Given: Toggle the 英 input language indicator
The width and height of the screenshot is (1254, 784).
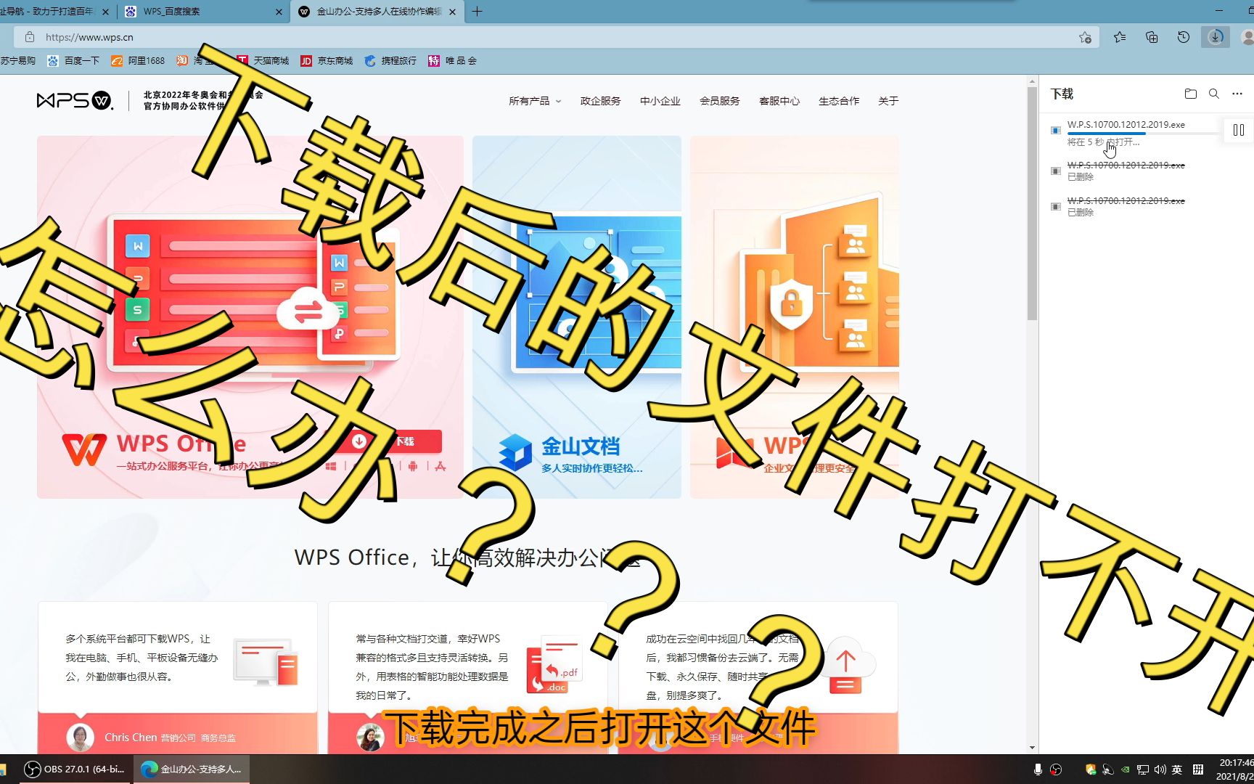Looking at the screenshot, I should click(1177, 769).
